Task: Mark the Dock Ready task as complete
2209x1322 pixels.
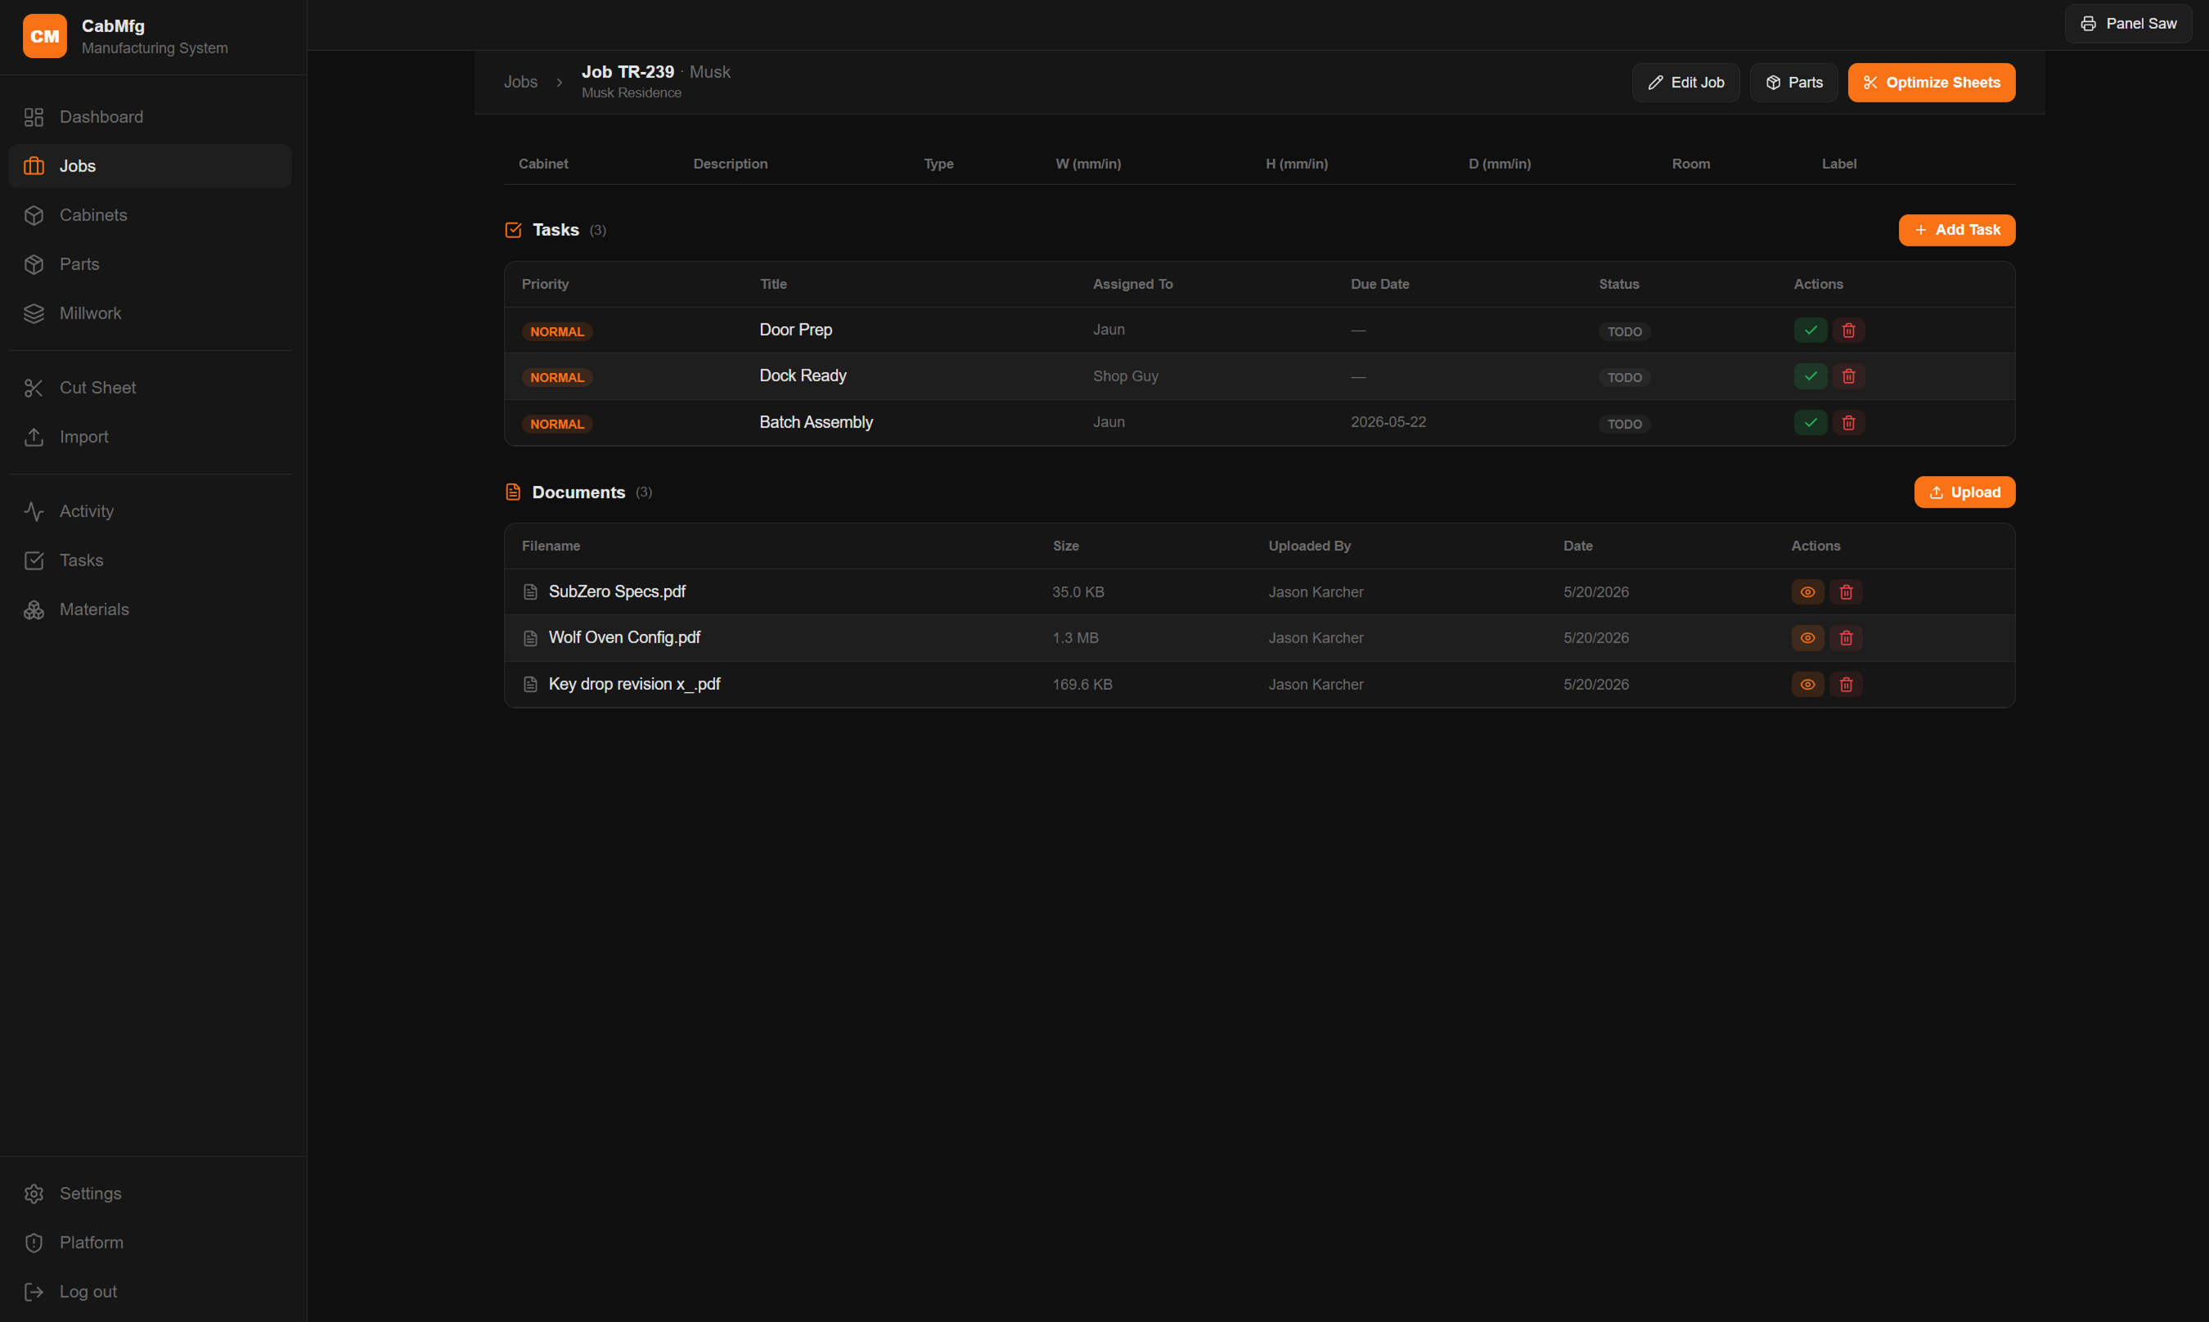Action: point(1810,377)
